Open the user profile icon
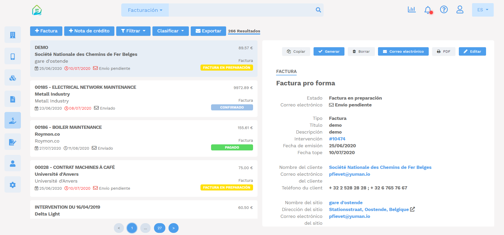 [x=460, y=10]
